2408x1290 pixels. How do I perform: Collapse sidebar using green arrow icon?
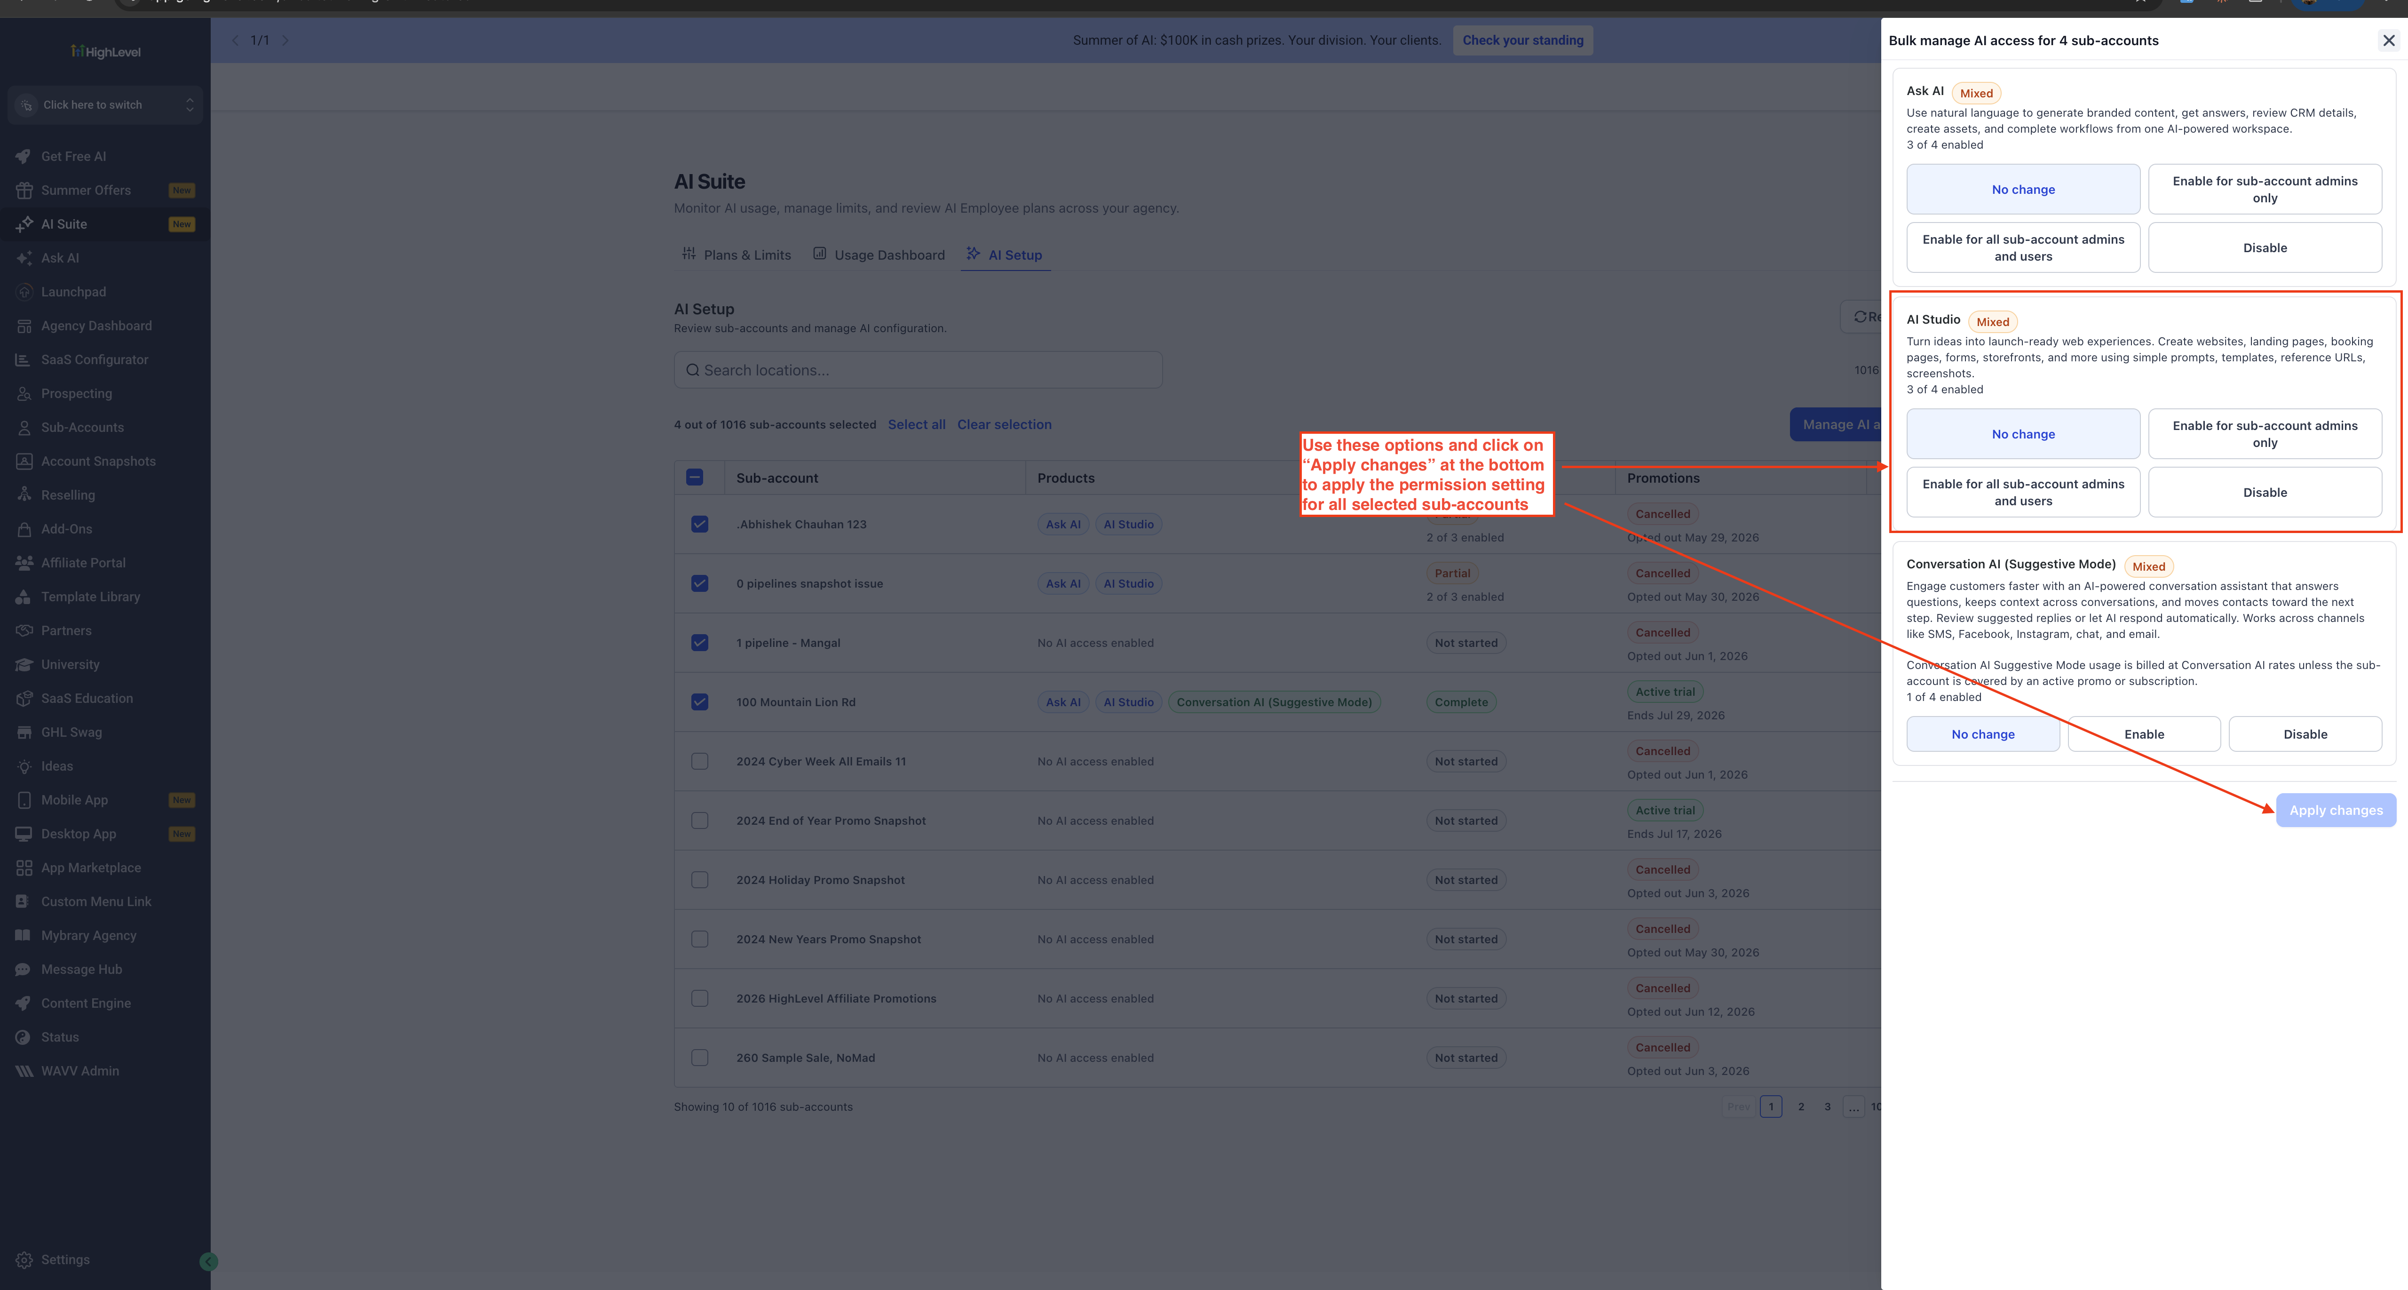tap(208, 1262)
